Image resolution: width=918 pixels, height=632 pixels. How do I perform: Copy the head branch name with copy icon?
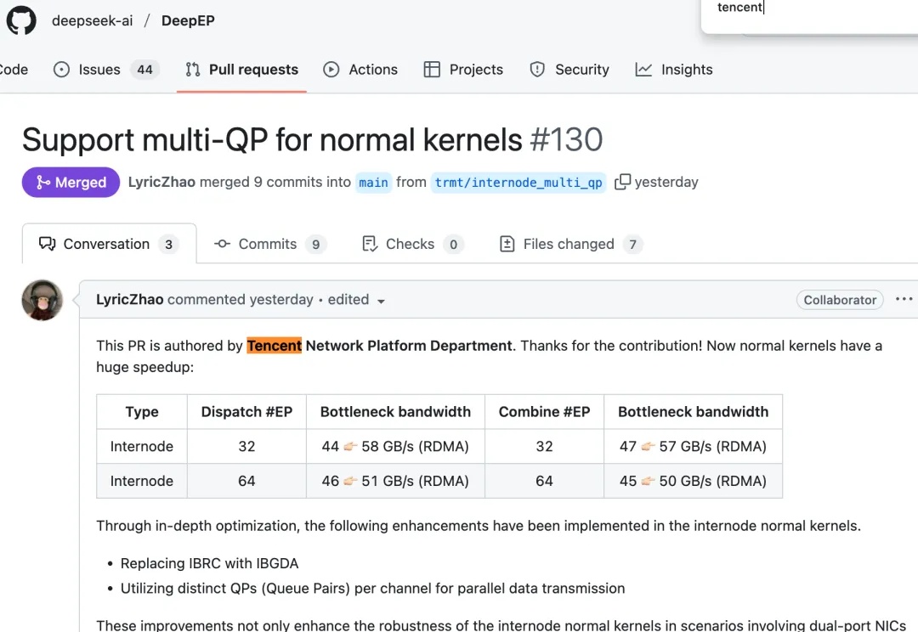(622, 182)
